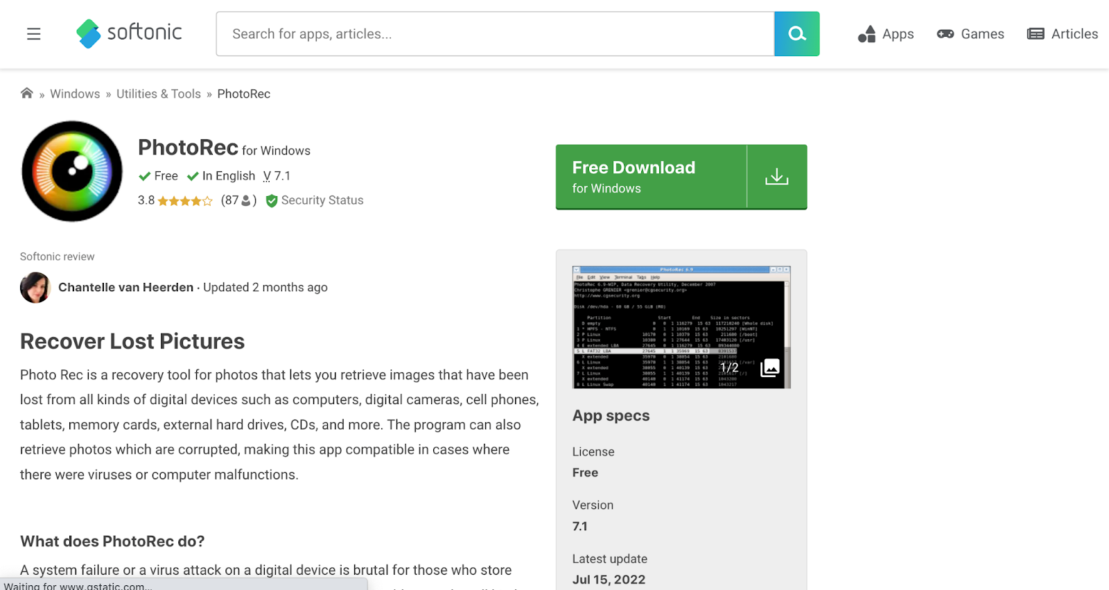
Task: Focus the search for apps field
Action: tap(495, 34)
